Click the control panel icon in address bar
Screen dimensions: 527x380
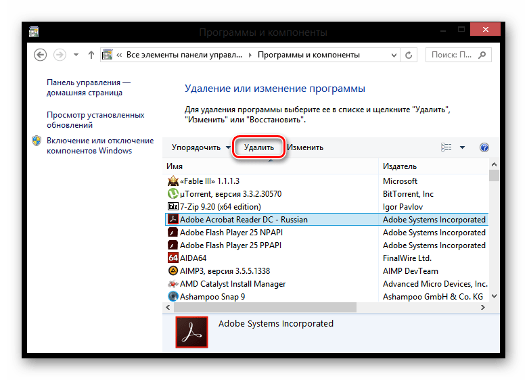(x=107, y=54)
